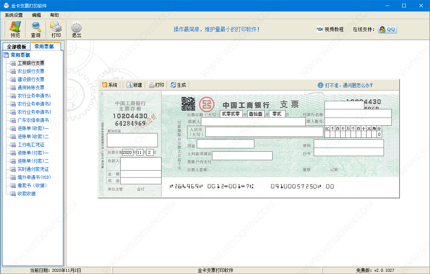Click the 出票人账号 field
The width and height of the screenshot is (430, 274).
(358, 122)
